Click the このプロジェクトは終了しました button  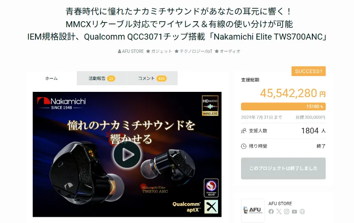pyautogui.click(x=284, y=168)
